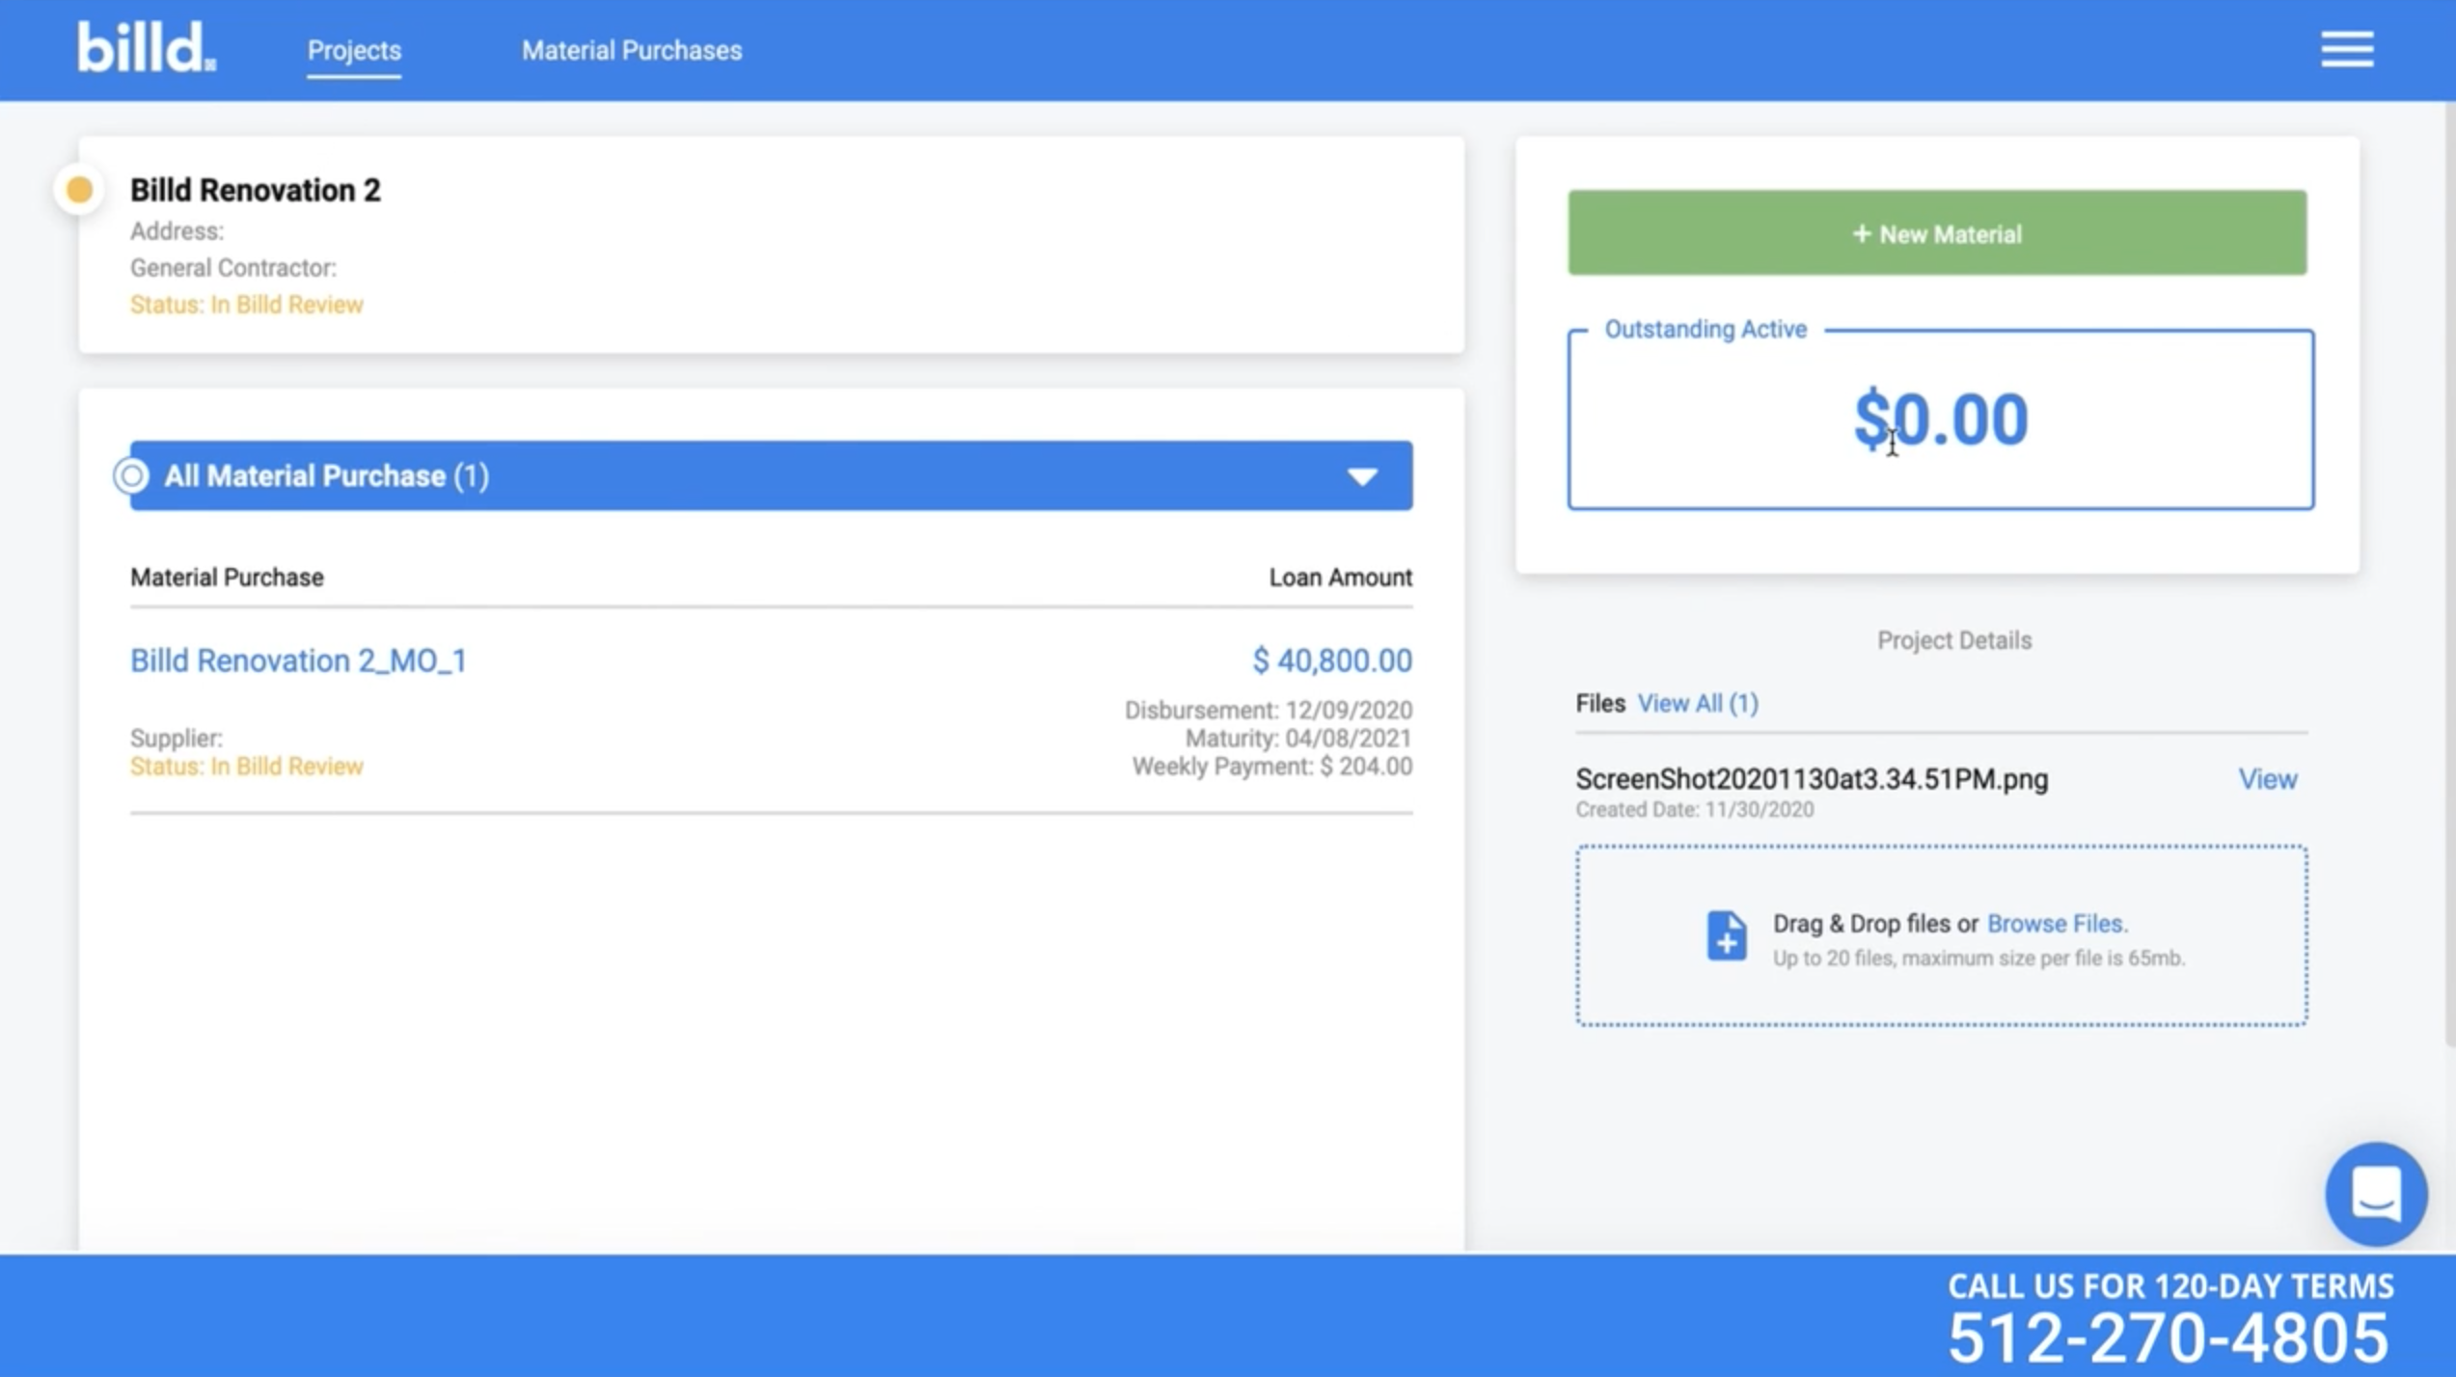Click the Browse Files link
Image resolution: width=2456 pixels, height=1377 pixels.
click(2057, 924)
